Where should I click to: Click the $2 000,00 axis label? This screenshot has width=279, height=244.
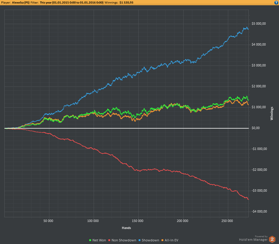(x=259, y=86)
